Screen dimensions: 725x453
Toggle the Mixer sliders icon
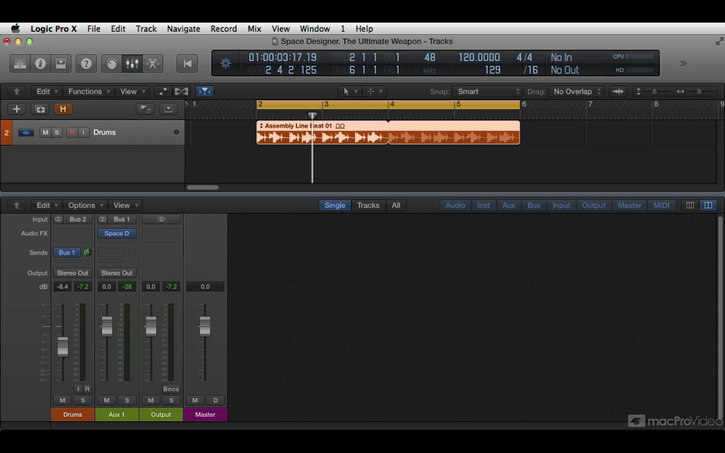click(132, 63)
